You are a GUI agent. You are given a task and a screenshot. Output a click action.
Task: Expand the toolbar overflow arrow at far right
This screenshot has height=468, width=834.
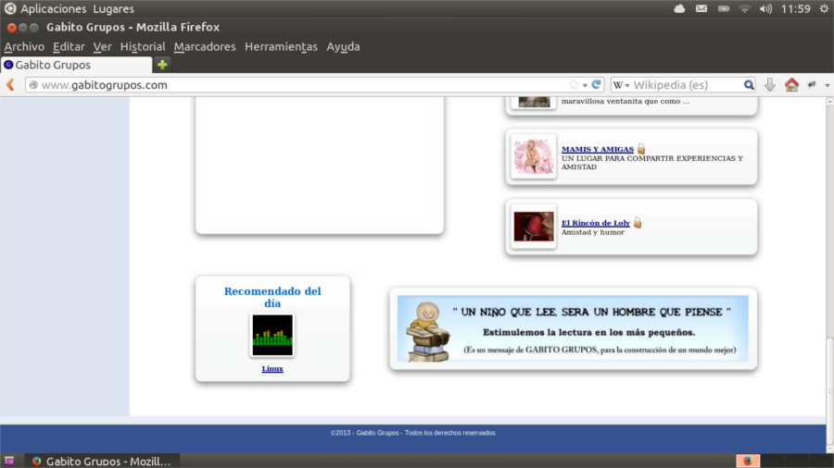827,85
